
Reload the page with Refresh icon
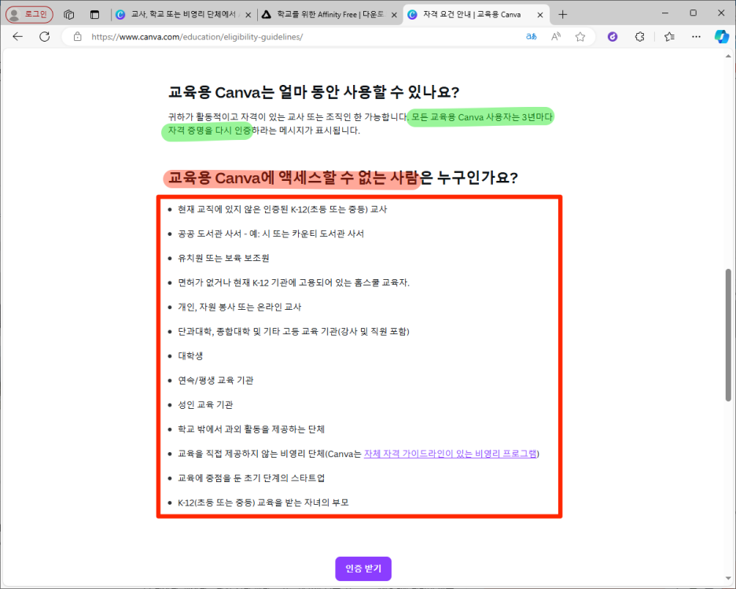tap(45, 37)
